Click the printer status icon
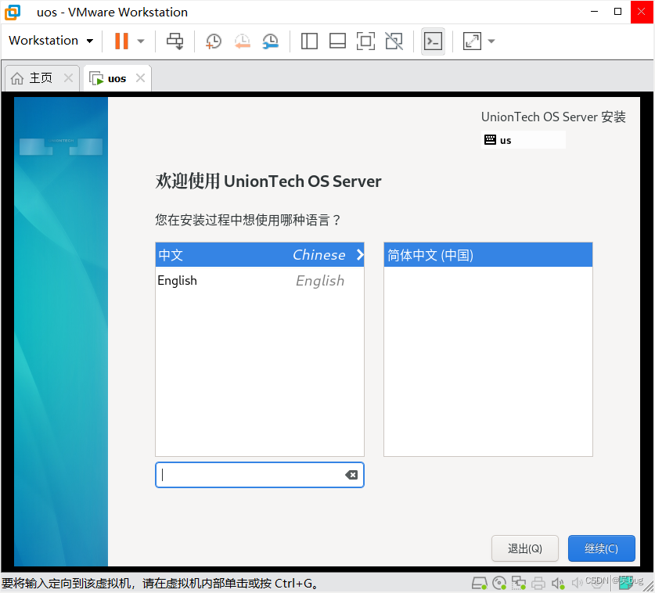 [538, 583]
